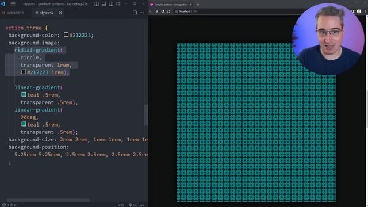Image resolution: width=368 pixels, height=207 pixels.
Task: Go back in the browser
Action: point(151,11)
